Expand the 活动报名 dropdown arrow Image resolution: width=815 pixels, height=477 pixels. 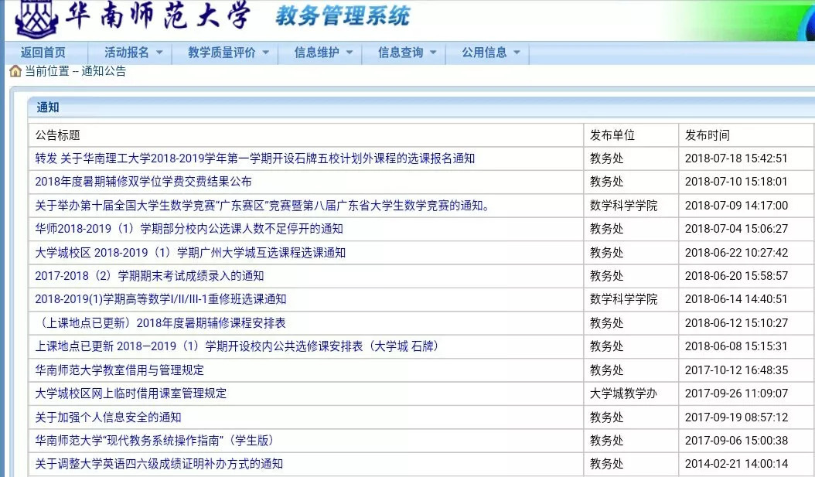pyautogui.click(x=159, y=53)
